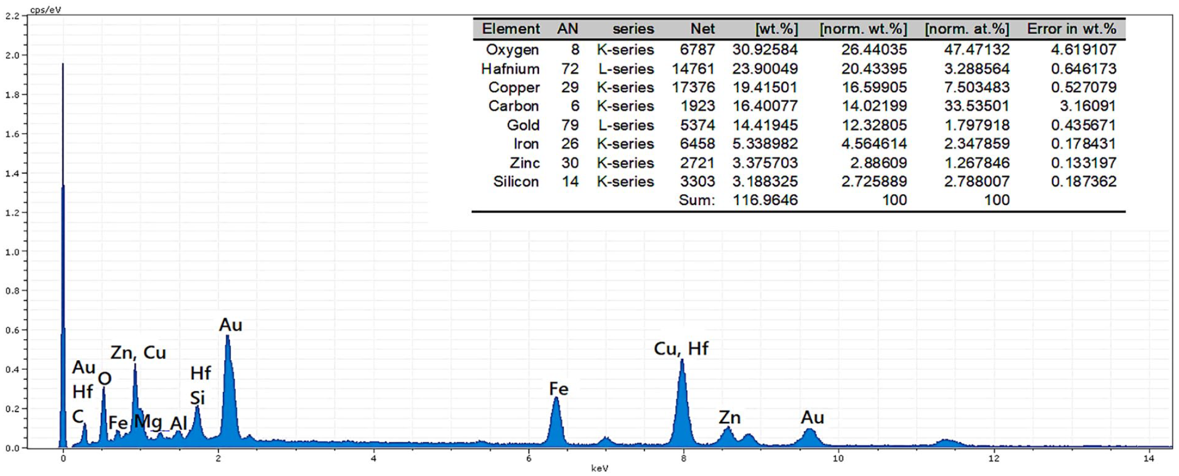This screenshot has width=1179, height=476.
Task: Select the "Error in wt.%" column header
Action: point(1071,29)
